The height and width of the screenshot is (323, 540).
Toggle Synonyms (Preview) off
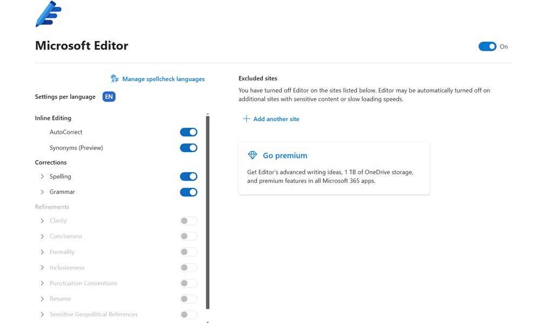click(x=188, y=148)
